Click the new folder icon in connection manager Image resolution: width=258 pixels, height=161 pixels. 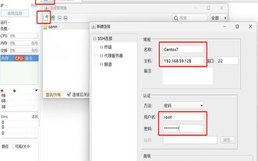(53, 18)
